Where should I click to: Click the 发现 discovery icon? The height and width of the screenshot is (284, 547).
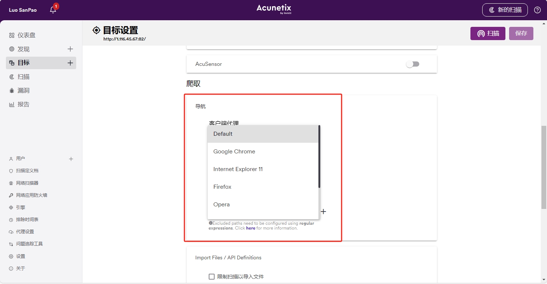tap(12, 49)
